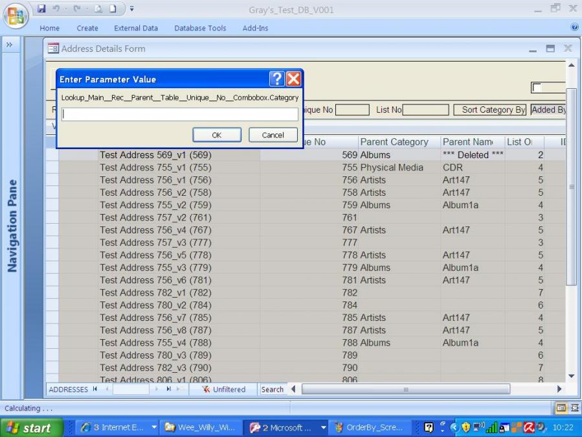Focus the parameter value text box
Viewport: 582px width, 437px height.
tap(180, 115)
